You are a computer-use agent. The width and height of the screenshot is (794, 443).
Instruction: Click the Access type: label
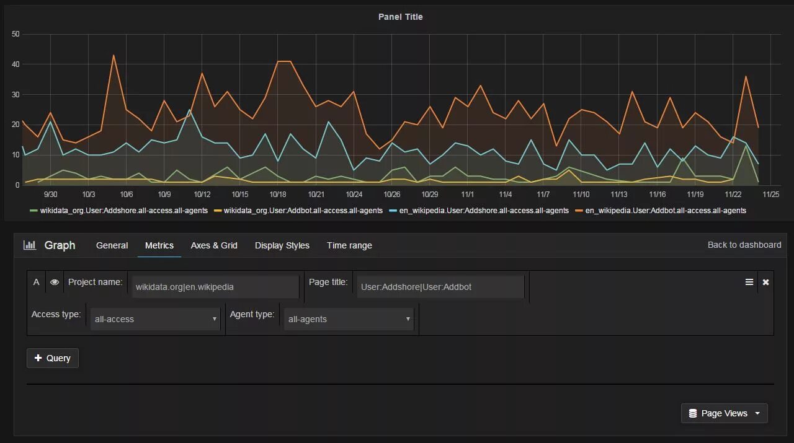tap(56, 314)
